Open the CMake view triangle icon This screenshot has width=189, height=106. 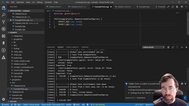pos(4,57)
